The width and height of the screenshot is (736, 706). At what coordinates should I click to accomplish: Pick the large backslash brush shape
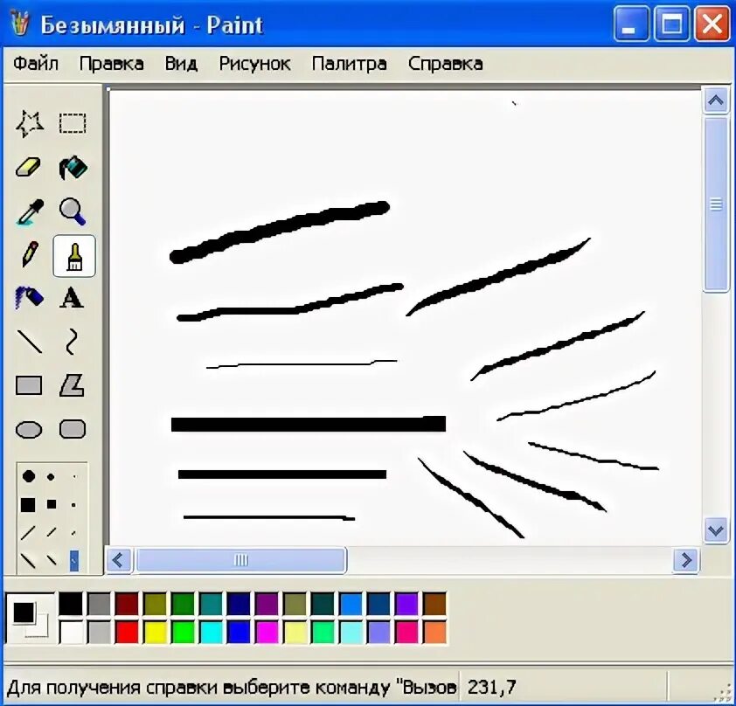pyautogui.click(x=28, y=560)
